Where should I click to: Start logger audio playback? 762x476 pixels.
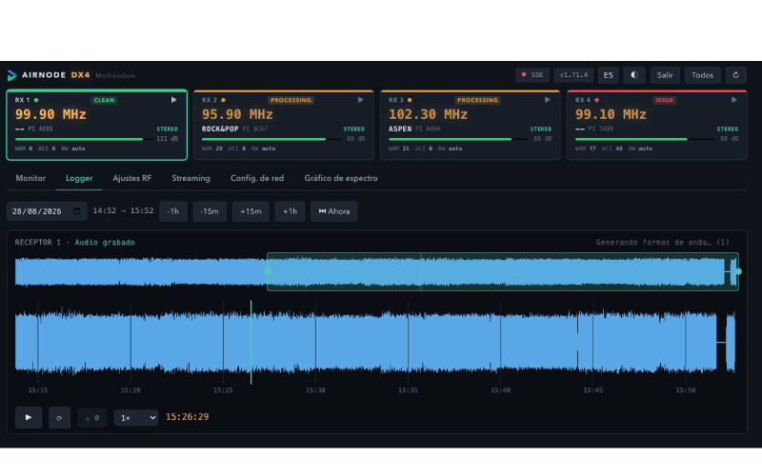pyautogui.click(x=29, y=417)
